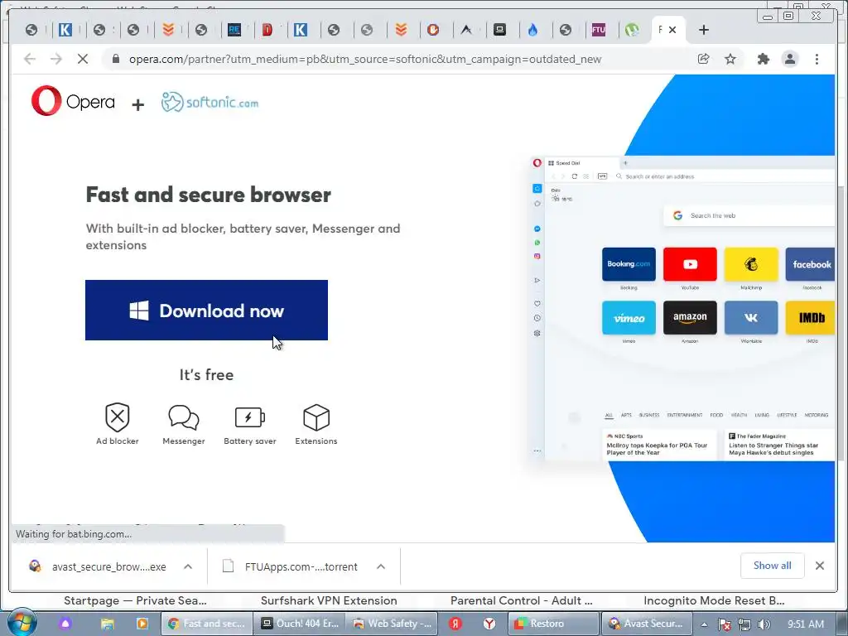Screen dimensions: 848x636
Task: Expand options for FTUApps.com torrent download
Action: pyautogui.click(x=381, y=566)
